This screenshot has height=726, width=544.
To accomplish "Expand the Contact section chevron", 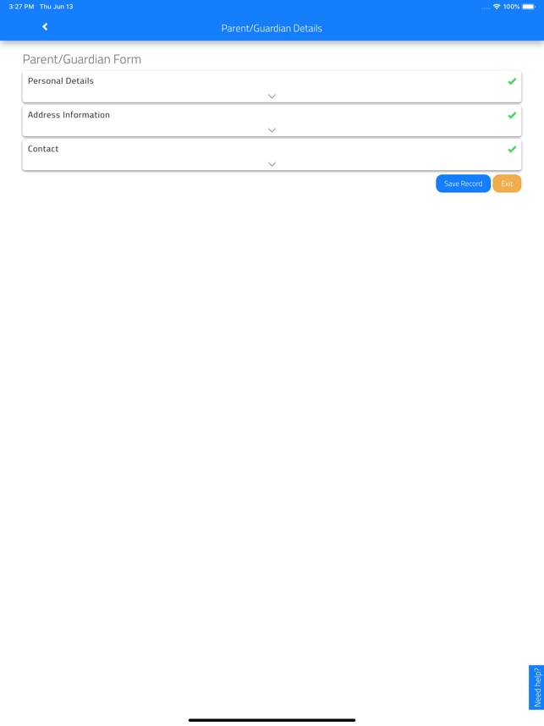I will pos(272,164).
